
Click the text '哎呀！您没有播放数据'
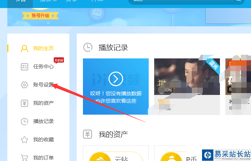pos(116,93)
